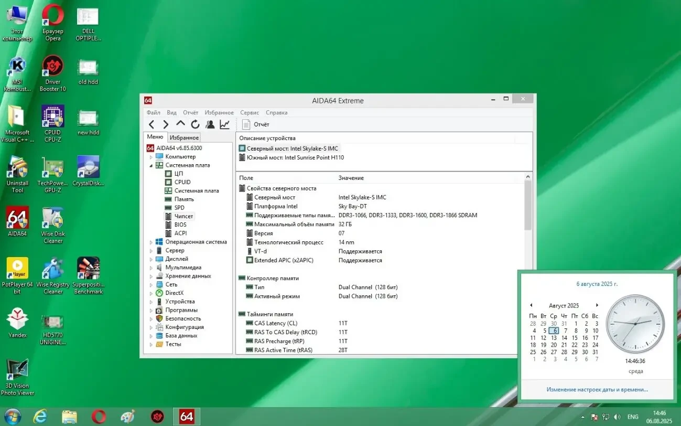The width and height of the screenshot is (681, 426).
Task: Select SPD in the tree
Action: click(179, 208)
